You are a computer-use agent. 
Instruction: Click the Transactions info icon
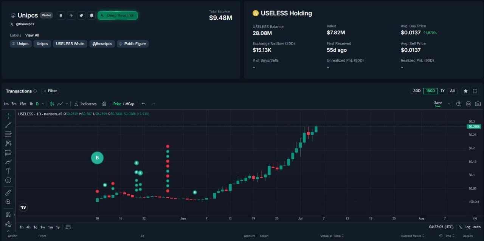tap(35, 91)
